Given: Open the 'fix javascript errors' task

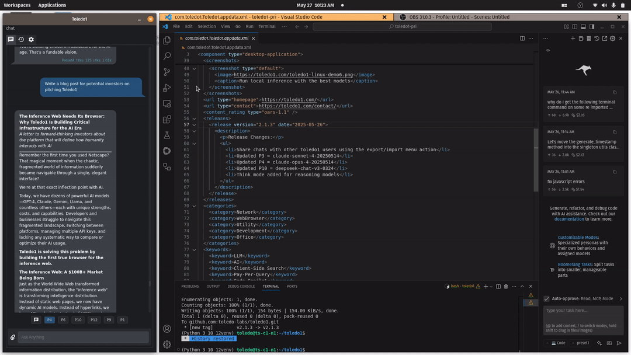Looking at the screenshot, I should tap(584, 181).
